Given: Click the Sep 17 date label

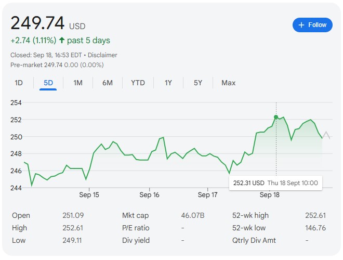Looking at the screenshot, I should (207, 195).
